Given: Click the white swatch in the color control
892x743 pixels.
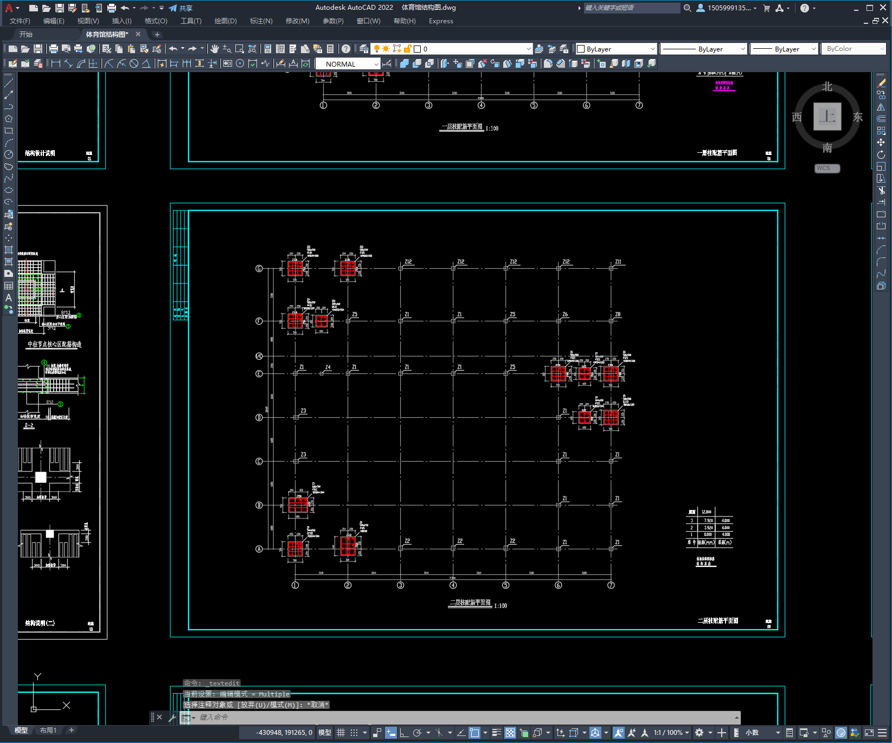Looking at the screenshot, I should [x=581, y=49].
